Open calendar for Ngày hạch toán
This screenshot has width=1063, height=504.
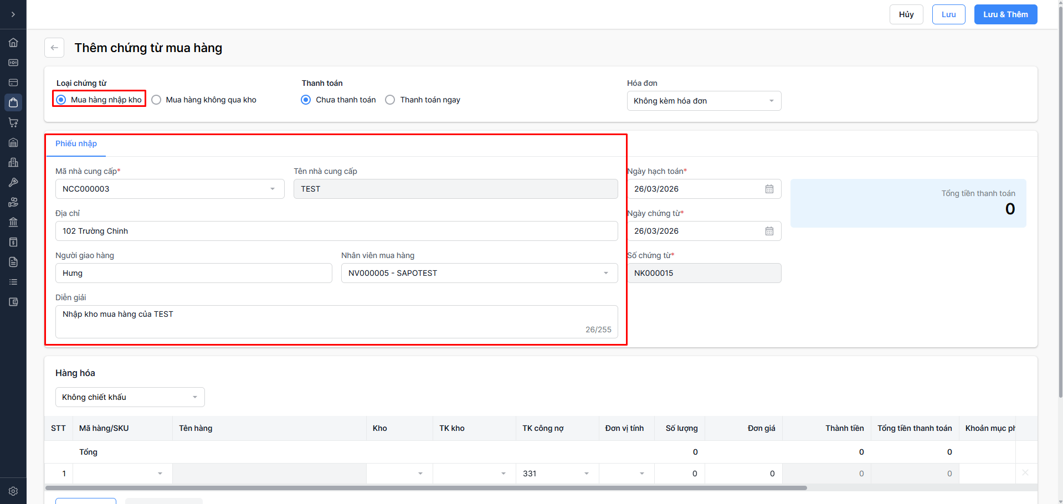pos(769,189)
